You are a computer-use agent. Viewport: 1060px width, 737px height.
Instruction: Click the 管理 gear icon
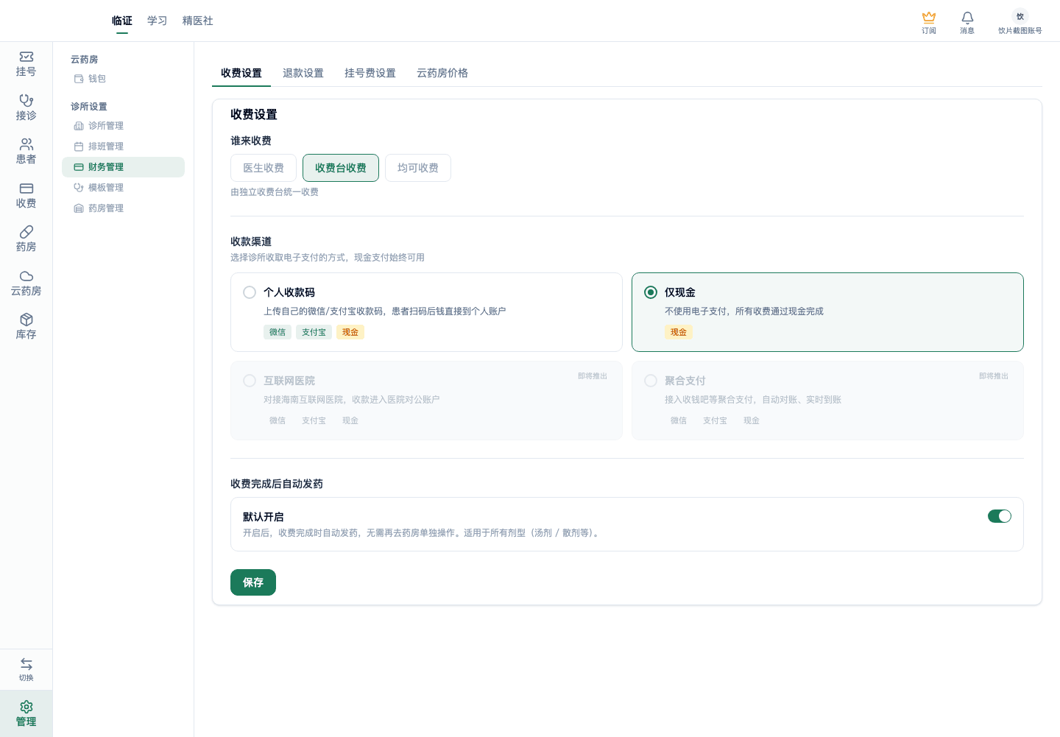[x=26, y=707]
